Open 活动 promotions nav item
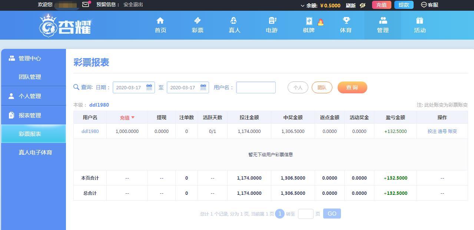 click(x=420, y=25)
